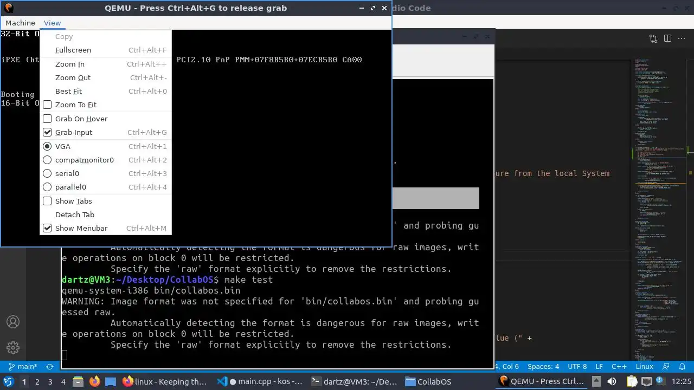Open VS Code Manage gear icon
This screenshot has height=390, width=694.
[13, 348]
